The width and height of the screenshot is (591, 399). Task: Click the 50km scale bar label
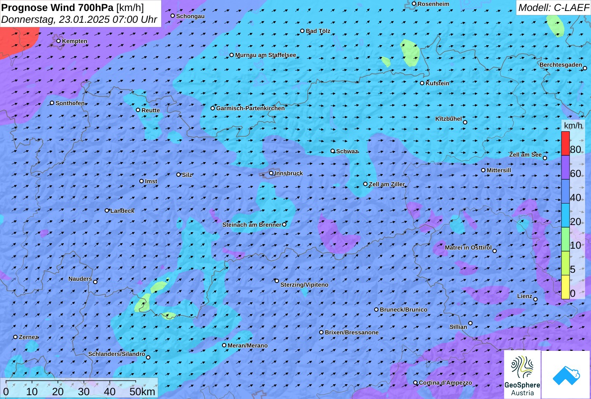pyautogui.click(x=142, y=391)
